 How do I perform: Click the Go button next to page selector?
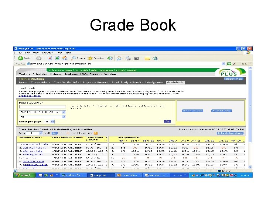(x=54, y=133)
